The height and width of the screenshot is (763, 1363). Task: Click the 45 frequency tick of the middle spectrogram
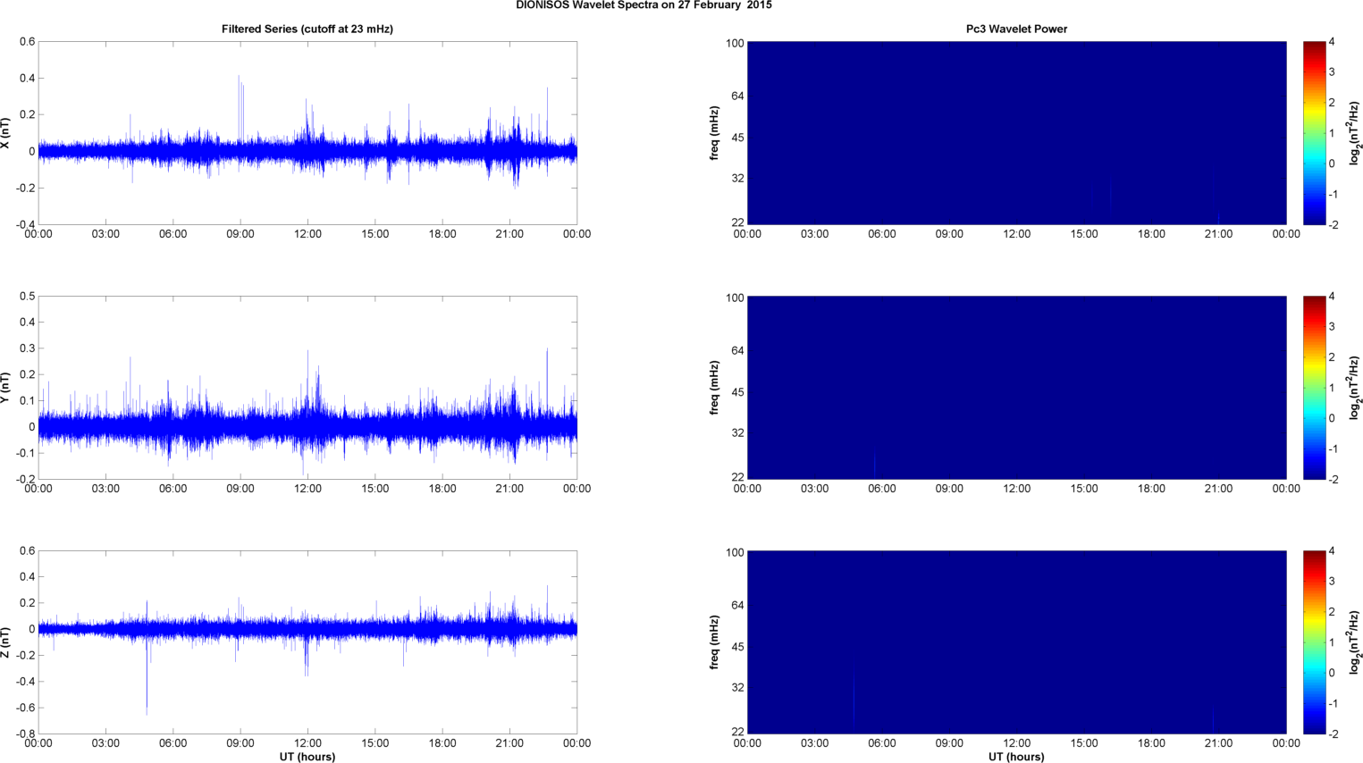click(x=737, y=392)
